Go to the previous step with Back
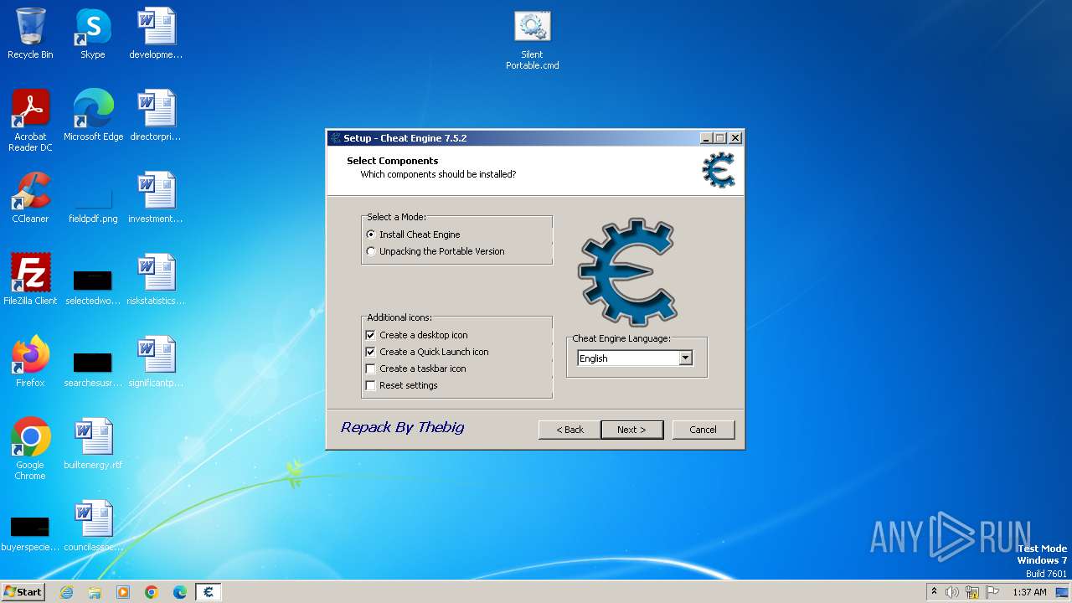The image size is (1072, 603). (x=569, y=430)
